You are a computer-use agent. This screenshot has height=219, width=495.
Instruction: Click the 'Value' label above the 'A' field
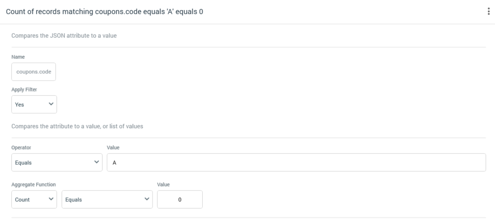(113, 148)
